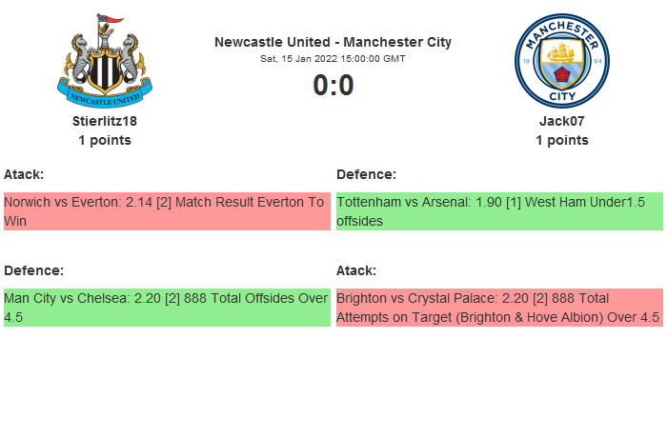Click the Atack heading above Brighton bet
This screenshot has height=438, width=667.
pyautogui.click(x=356, y=270)
